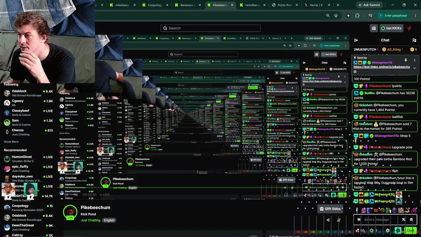Open Coopology Farming Simulator 2025 channel

[28, 208]
